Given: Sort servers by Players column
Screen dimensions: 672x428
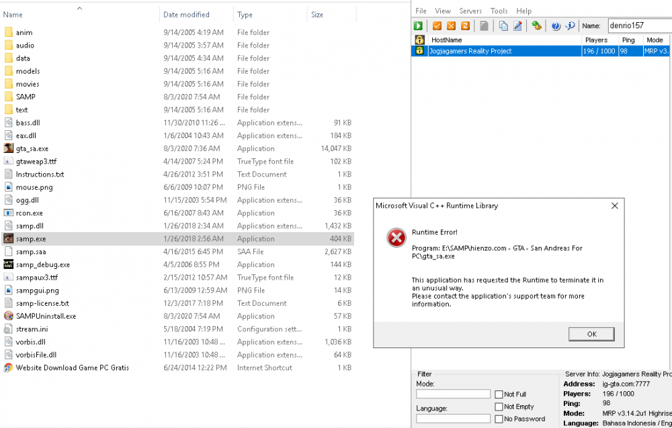Looking at the screenshot, I should [601, 40].
